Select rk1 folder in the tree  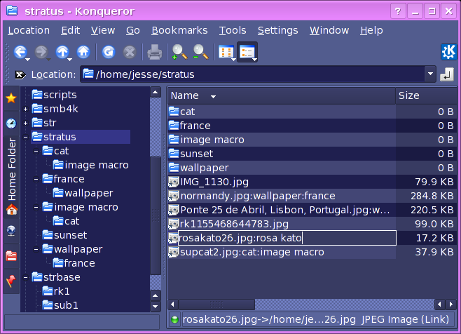(x=56, y=291)
